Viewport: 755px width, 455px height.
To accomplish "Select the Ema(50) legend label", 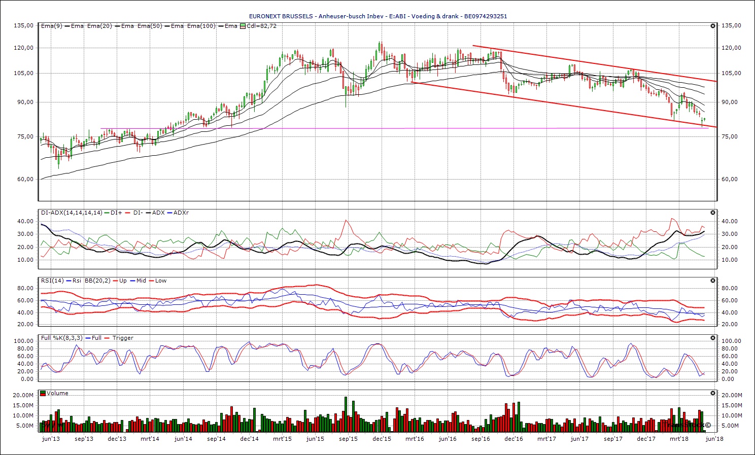I will [x=150, y=26].
